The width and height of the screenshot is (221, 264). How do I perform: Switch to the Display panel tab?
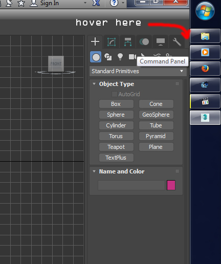[x=161, y=42]
